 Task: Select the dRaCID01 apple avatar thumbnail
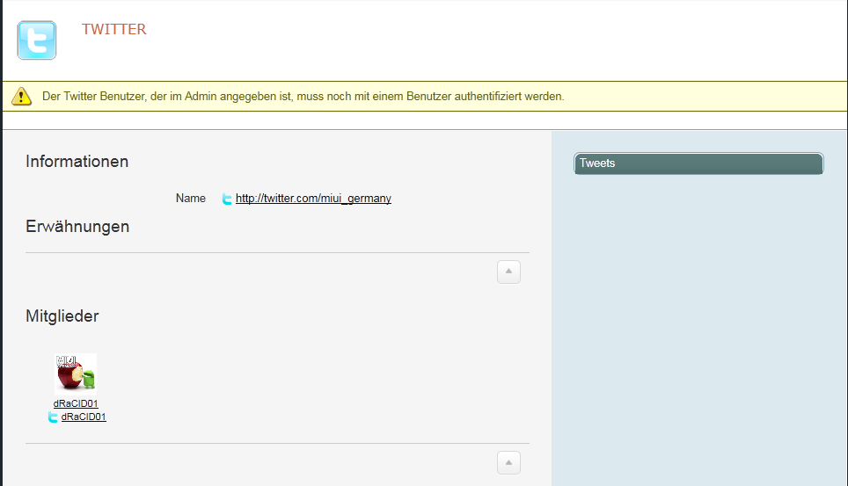click(76, 373)
